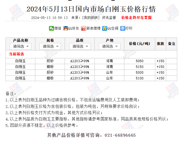181x143 pixels.
Task: Click the [我的钢铁] source link
Action: pyautogui.click(x=91, y=18)
